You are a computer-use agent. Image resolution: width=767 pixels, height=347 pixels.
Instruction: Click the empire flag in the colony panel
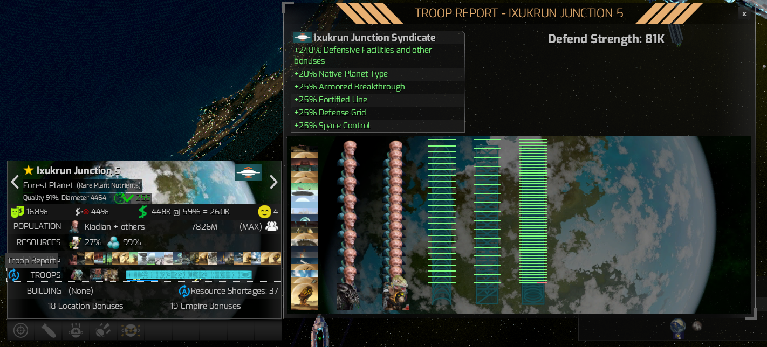pyautogui.click(x=248, y=172)
